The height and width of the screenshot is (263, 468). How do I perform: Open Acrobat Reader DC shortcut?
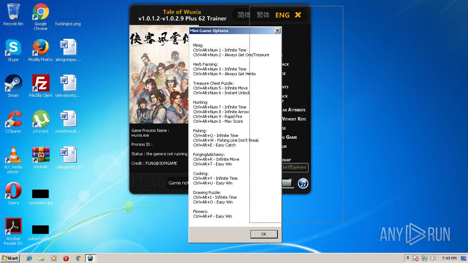pyautogui.click(x=13, y=232)
